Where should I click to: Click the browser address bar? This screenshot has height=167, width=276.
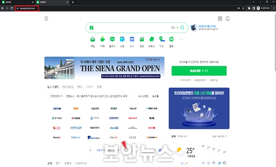[123, 8]
